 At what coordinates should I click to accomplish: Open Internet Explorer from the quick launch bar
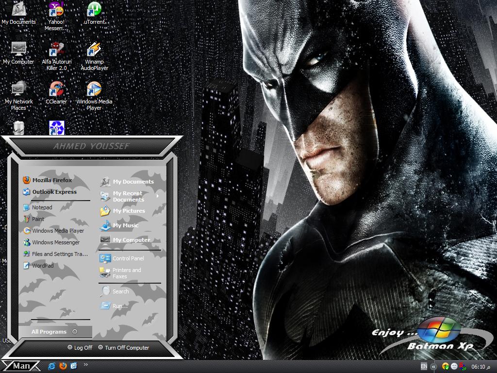pyautogui.click(x=51, y=366)
